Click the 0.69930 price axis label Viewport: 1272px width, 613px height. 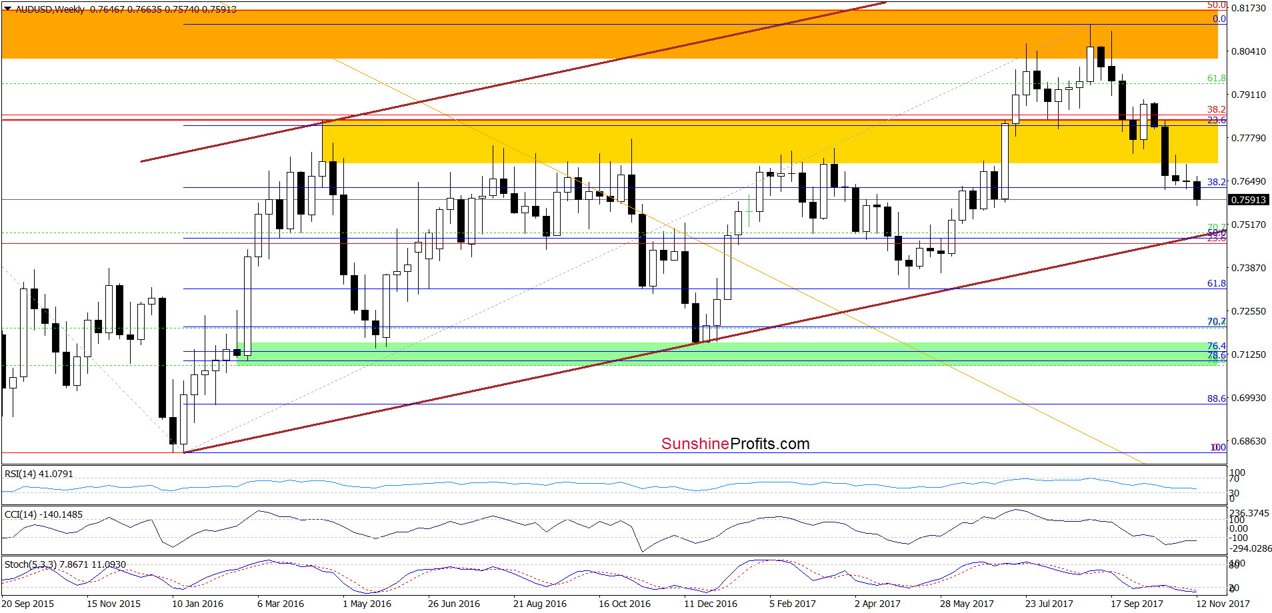(x=1249, y=398)
